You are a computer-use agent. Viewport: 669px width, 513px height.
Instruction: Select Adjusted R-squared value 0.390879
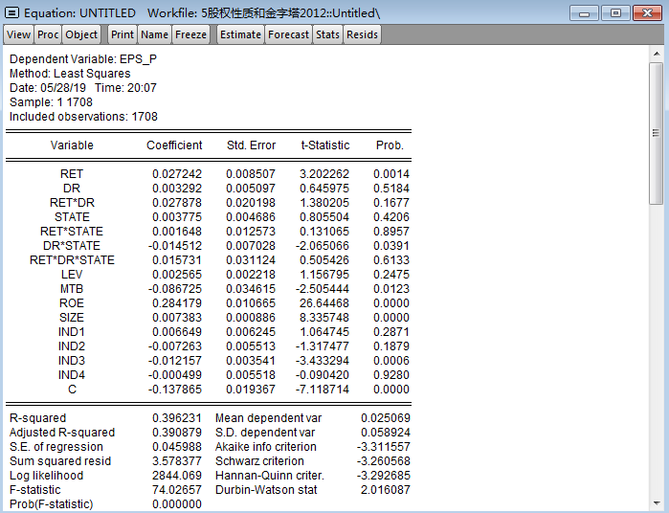(x=177, y=433)
